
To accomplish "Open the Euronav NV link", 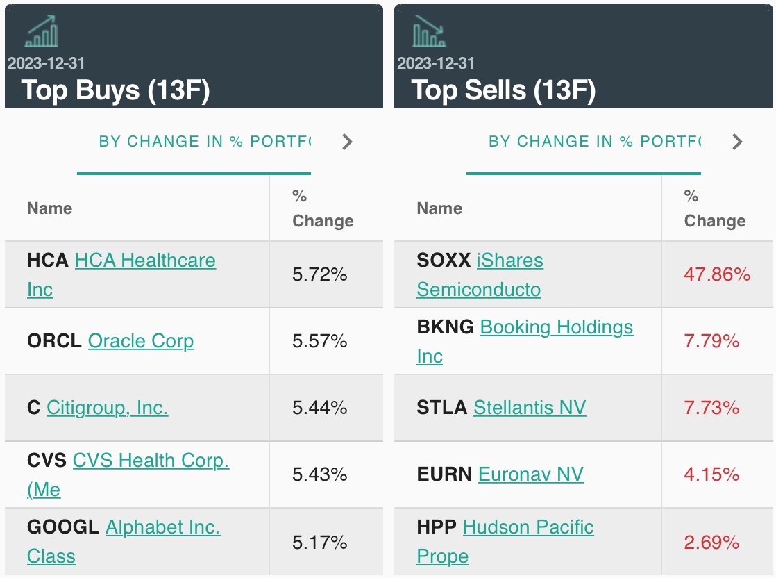I will [531, 474].
